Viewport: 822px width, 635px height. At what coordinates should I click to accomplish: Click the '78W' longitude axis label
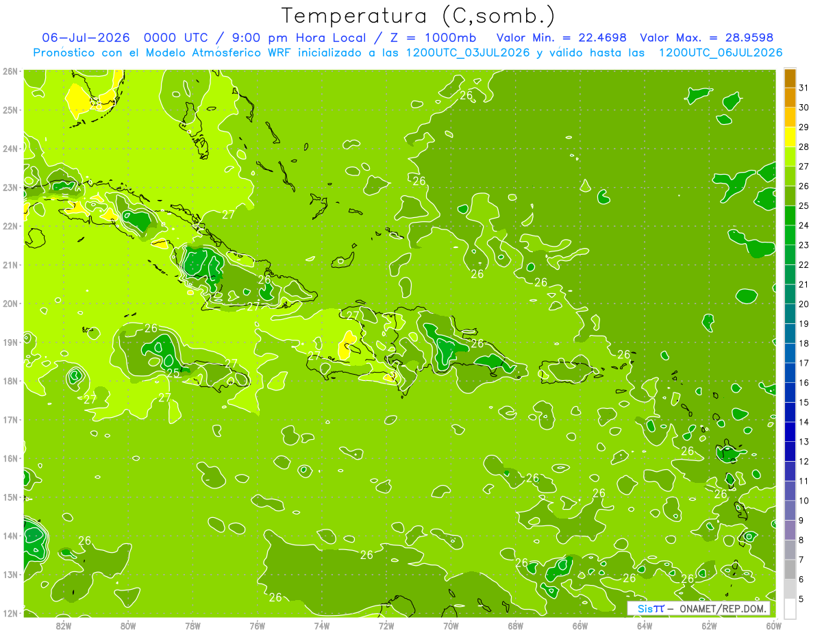[x=192, y=625]
